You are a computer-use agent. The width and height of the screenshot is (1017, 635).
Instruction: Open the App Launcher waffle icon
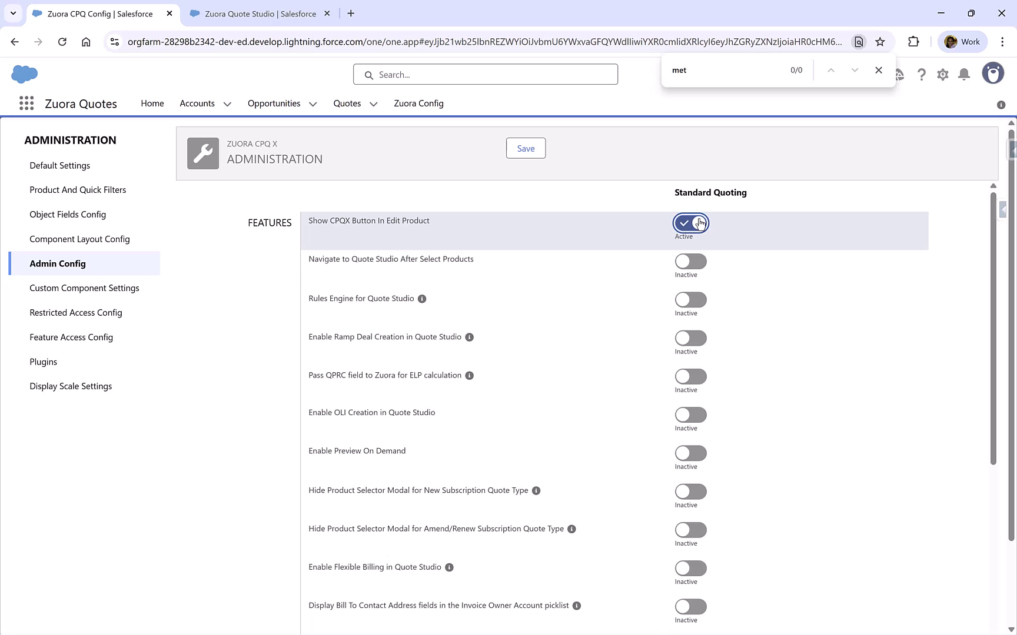(x=26, y=103)
